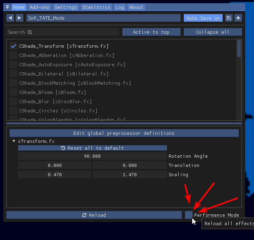The width and height of the screenshot is (254, 240).
Task: Open Edit global preprocessor definitions
Action: tap(124, 133)
